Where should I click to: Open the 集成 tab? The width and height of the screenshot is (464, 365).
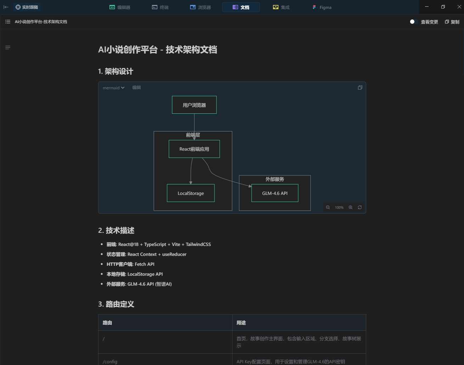(281, 7)
